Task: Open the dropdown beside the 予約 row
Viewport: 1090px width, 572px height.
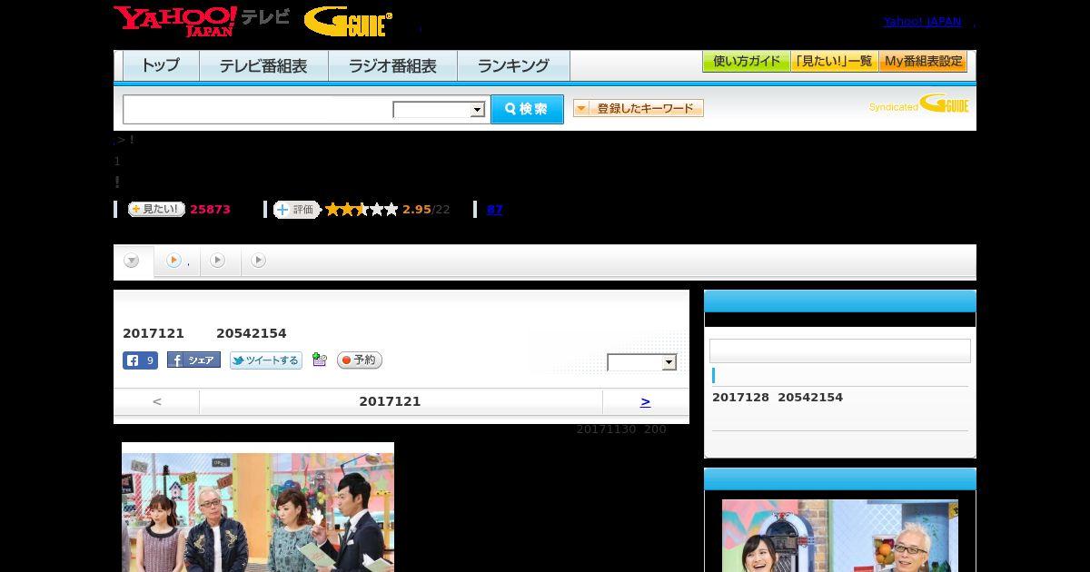Action: pos(642,362)
